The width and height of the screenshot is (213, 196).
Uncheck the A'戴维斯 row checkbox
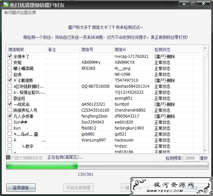click(x=10, y=80)
